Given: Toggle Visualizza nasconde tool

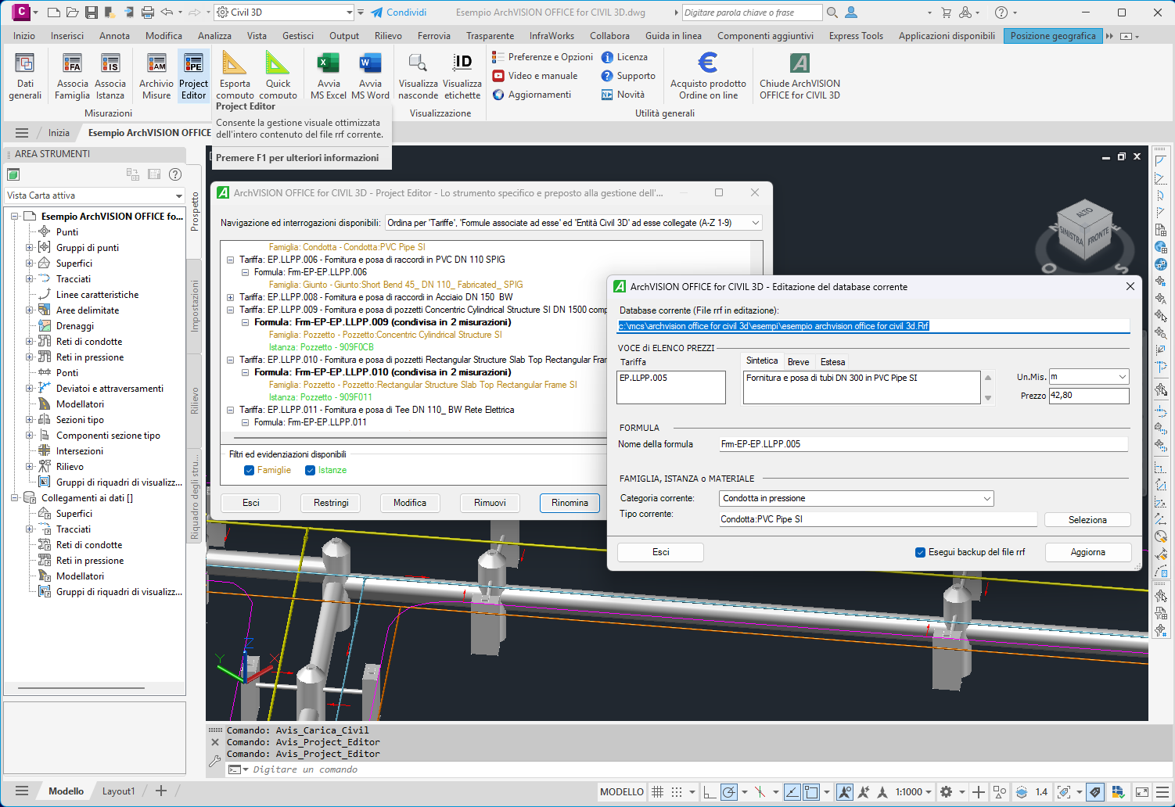Looking at the screenshot, I should pos(418,76).
